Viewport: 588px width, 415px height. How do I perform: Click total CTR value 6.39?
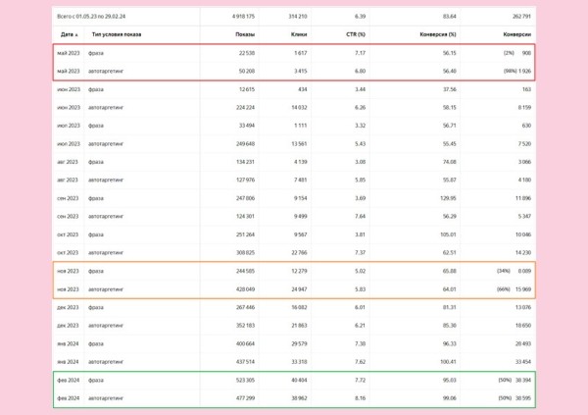(360, 17)
